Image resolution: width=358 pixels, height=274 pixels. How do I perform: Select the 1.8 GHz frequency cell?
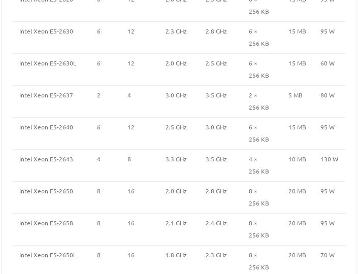176,255
